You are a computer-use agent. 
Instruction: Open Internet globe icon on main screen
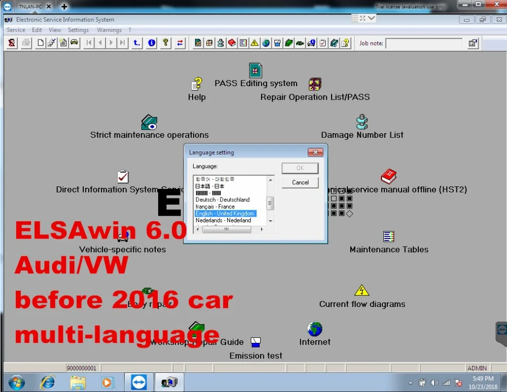315,329
